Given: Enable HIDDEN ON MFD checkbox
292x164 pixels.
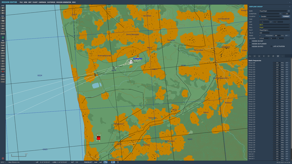Looking at the screenshot, I should coord(250,46).
